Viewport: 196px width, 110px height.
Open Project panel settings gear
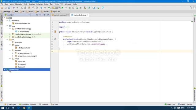[44, 15]
